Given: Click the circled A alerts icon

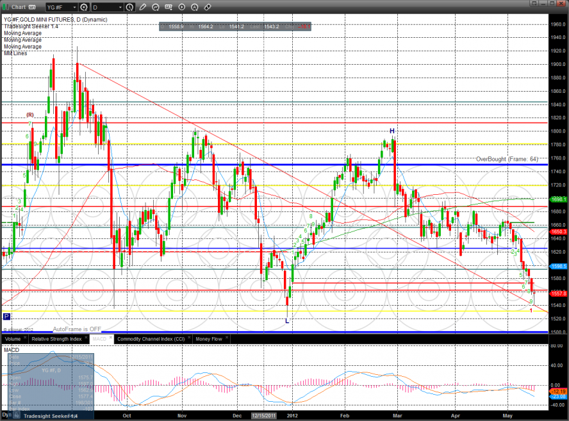Looking at the screenshot, I should point(195,8).
